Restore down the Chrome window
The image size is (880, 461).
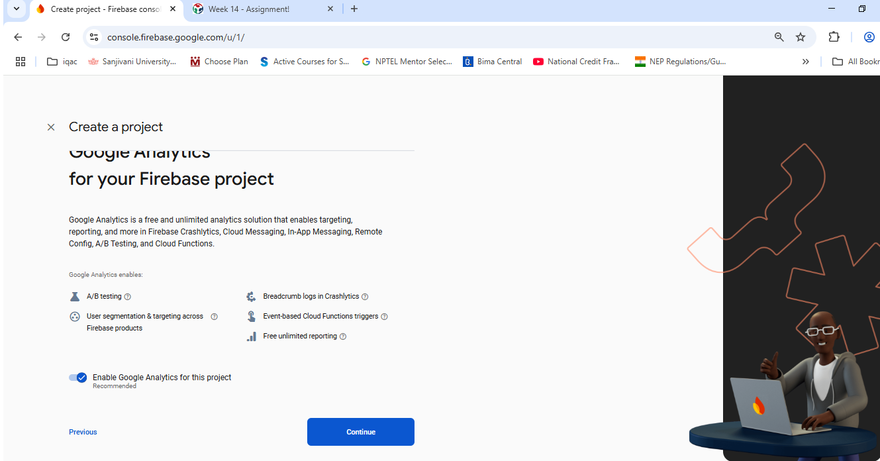862,9
